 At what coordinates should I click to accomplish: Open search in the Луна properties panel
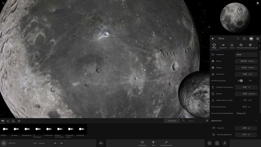238,39
